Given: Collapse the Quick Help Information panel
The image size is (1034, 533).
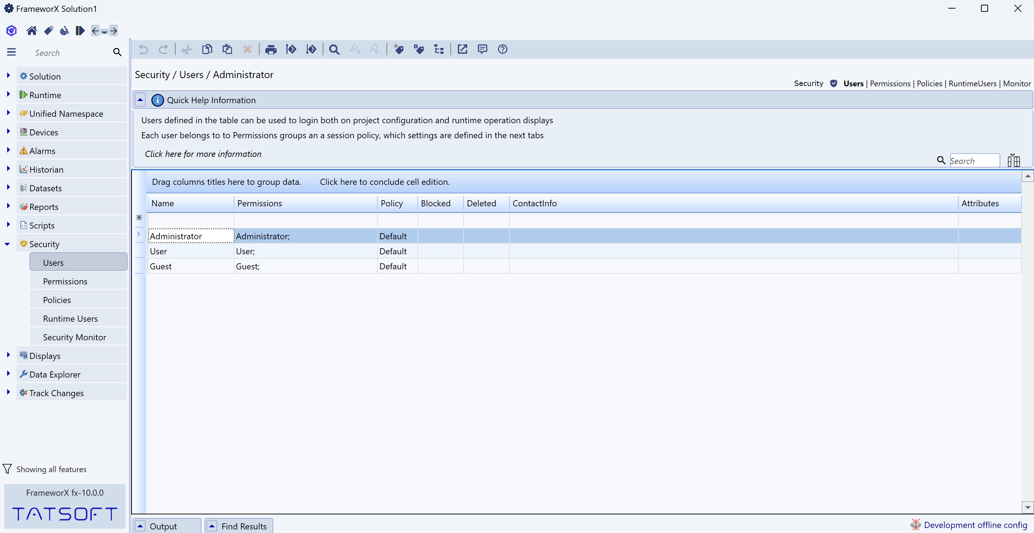Looking at the screenshot, I should [140, 100].
